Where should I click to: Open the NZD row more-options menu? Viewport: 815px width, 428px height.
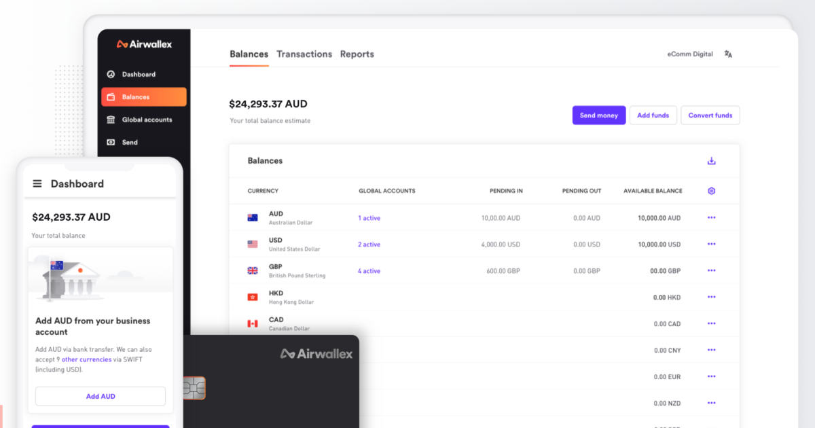click(x=712, y=403)
